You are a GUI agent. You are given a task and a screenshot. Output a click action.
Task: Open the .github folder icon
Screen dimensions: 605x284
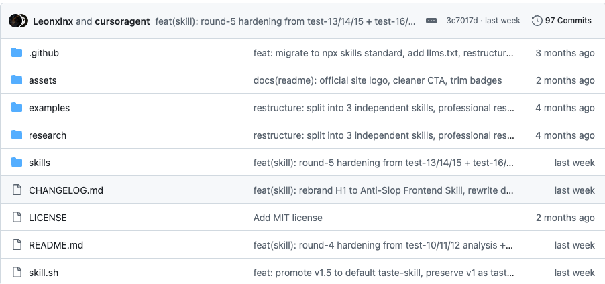click(17, 52)
